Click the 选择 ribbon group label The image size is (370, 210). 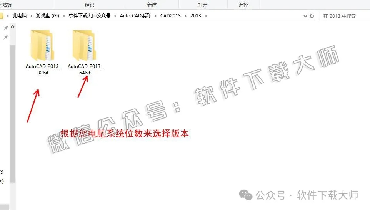[x=243, y=5]
